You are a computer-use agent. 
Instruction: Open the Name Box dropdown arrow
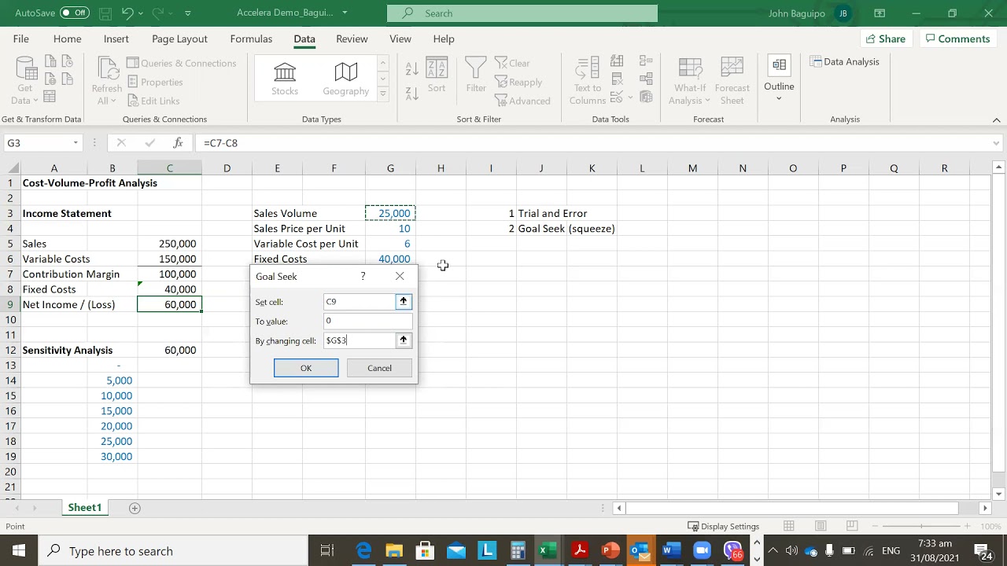[76, 143]
